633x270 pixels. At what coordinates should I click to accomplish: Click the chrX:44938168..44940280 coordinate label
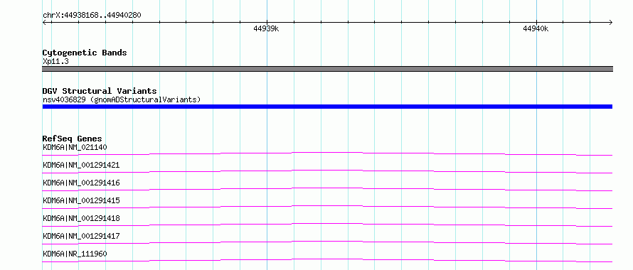coord(92,16)
